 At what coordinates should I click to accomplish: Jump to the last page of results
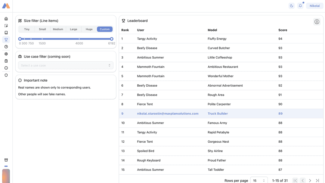point(317,181)
